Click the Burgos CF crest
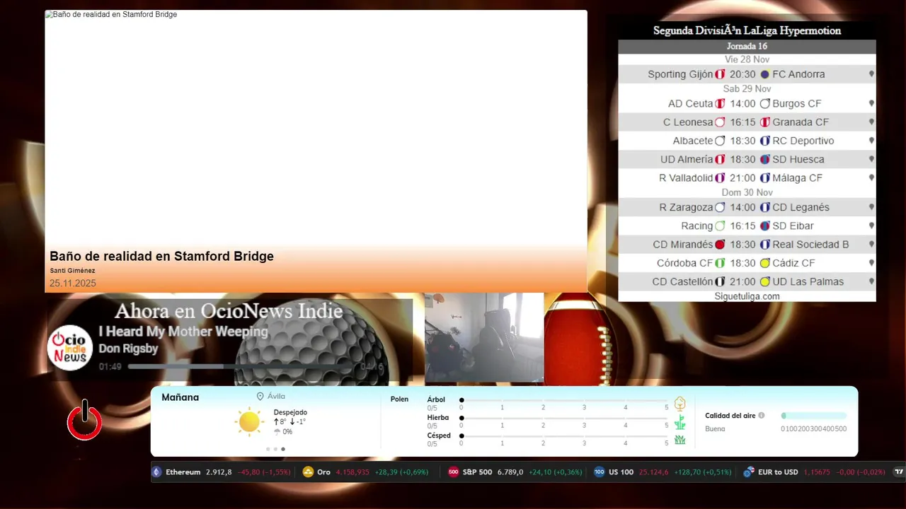The height and width of the screenshot is (509, 906). [x=764, y=103]
